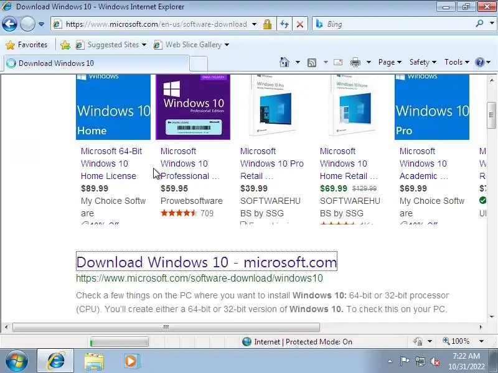Screen dimensions: 498x373
Task: Click the page loading progress bar
Action: pyautogui.click(x=119, y=341)
